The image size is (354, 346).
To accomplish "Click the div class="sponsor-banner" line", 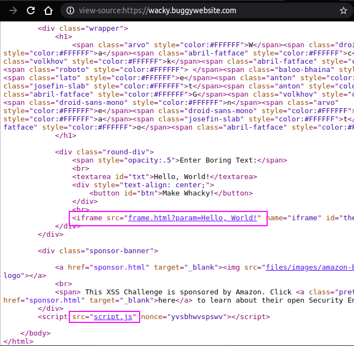I will point(98,251).
